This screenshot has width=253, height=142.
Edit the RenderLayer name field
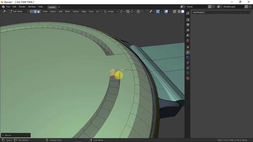pyautogui.click(x=233, y=7)
